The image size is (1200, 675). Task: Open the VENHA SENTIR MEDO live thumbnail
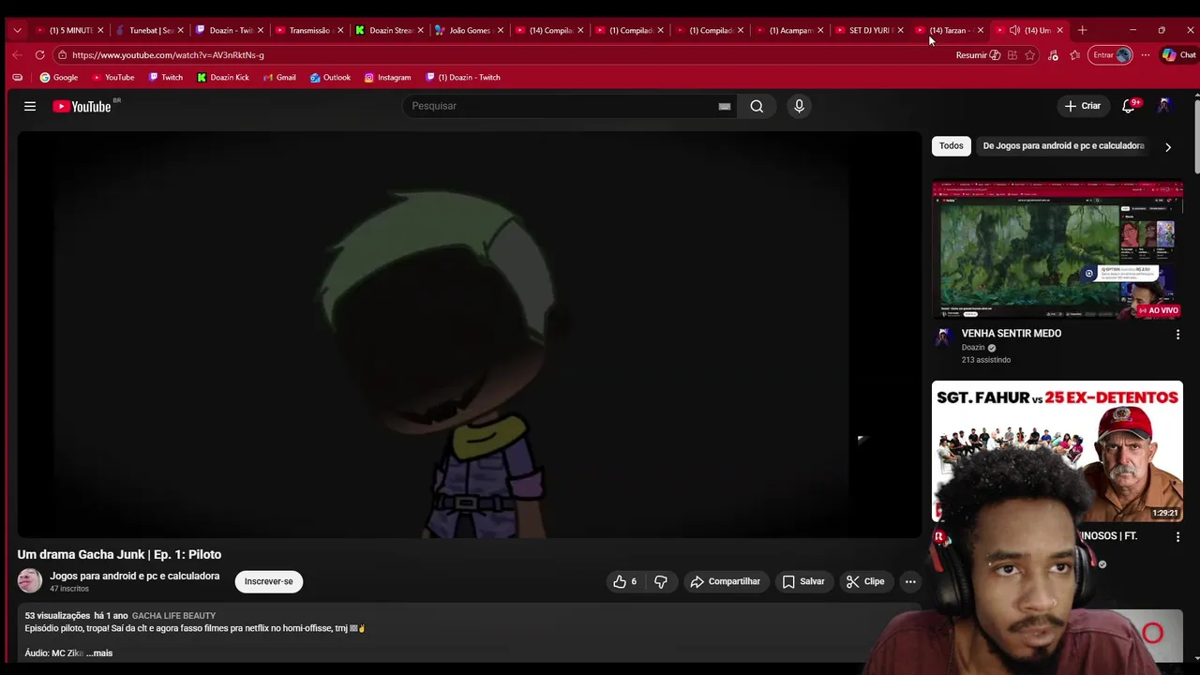[x=1057, y=249]
